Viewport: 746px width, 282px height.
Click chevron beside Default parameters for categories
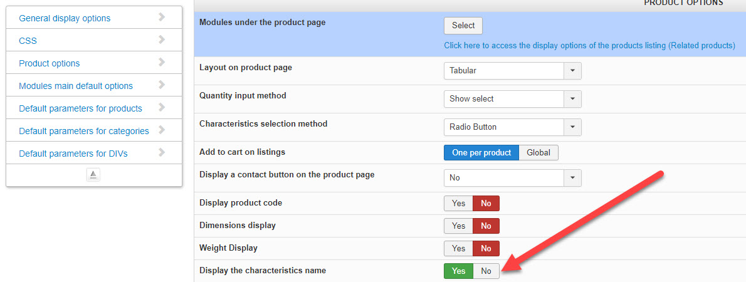162,130
